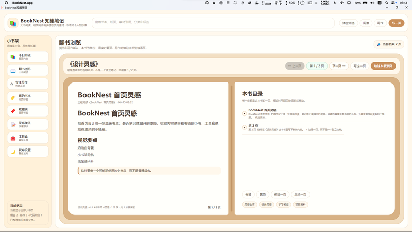
Task: Click the 纸张感卡片 list line
Action: (x=85, y=162)
